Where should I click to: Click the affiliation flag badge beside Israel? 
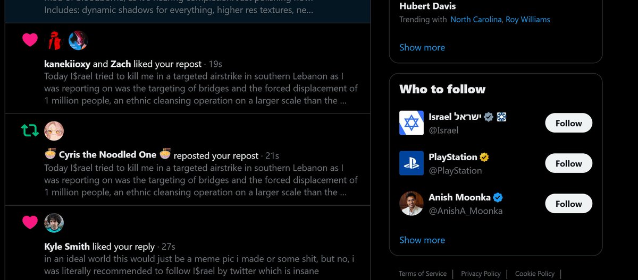501,117
